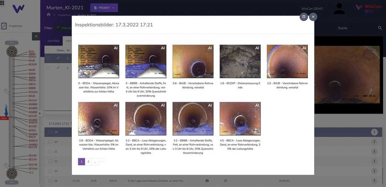Open three-dot menu for row 19
The width and height of the screenshot is (386, 187).
click(x=374, y=132)
